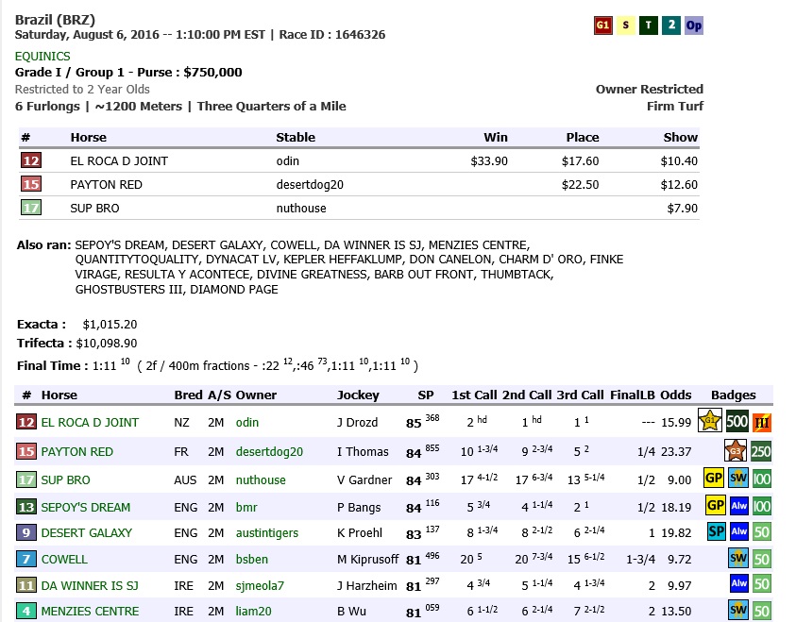Click the SP column header
Screen dimensions: 796x622
click(426, 395)
